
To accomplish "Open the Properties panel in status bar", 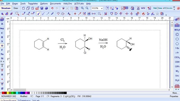I will point(174,97).
